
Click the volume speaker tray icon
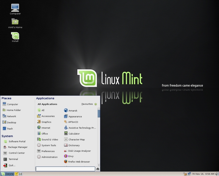coord(217,174)
